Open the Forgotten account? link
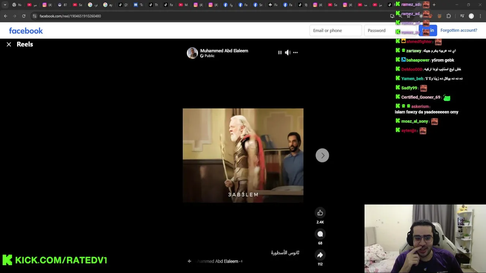 pyautogui.click(x=459, y=30)
